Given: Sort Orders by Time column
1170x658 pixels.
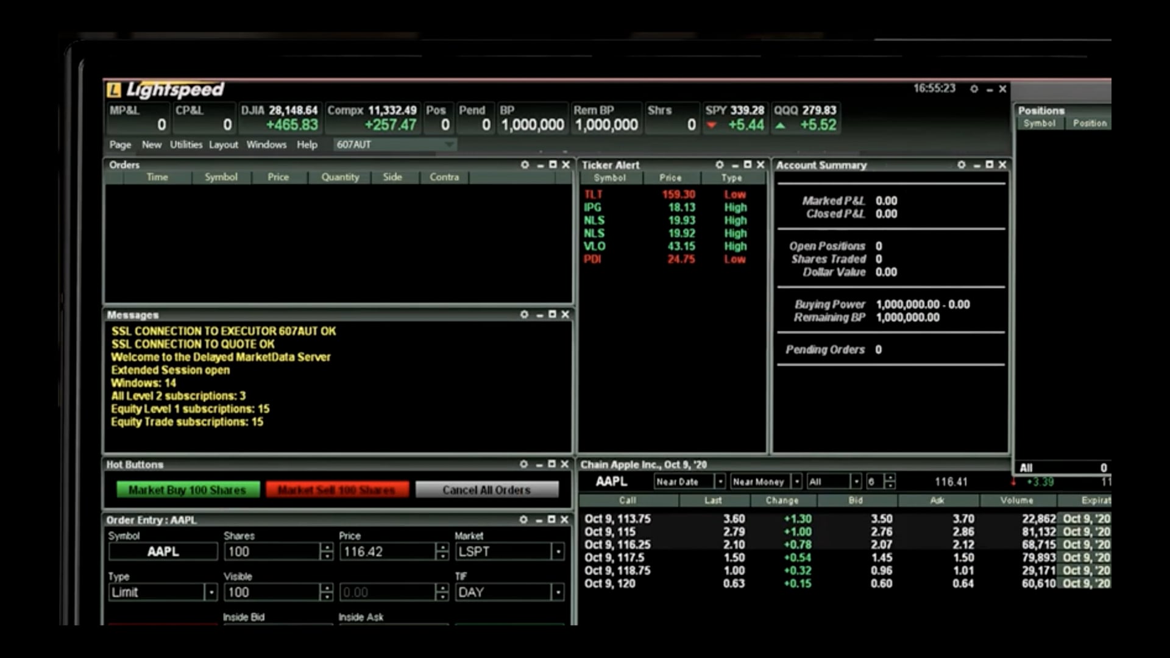Looking at the screenshot, I should tap(157, 177).
